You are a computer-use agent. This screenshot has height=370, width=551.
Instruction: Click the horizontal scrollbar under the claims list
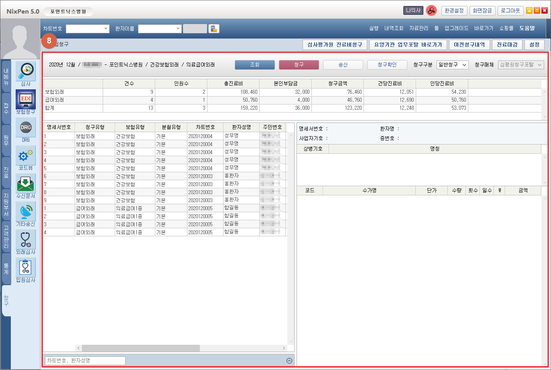tap(181, 348)
